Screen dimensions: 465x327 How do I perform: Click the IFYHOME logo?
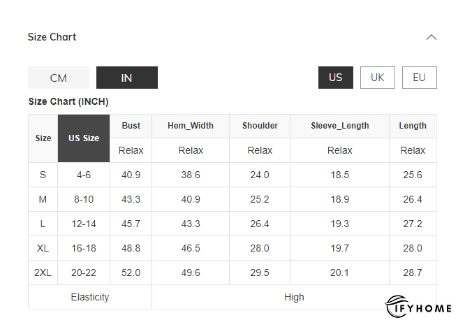(x=418, y=307)
